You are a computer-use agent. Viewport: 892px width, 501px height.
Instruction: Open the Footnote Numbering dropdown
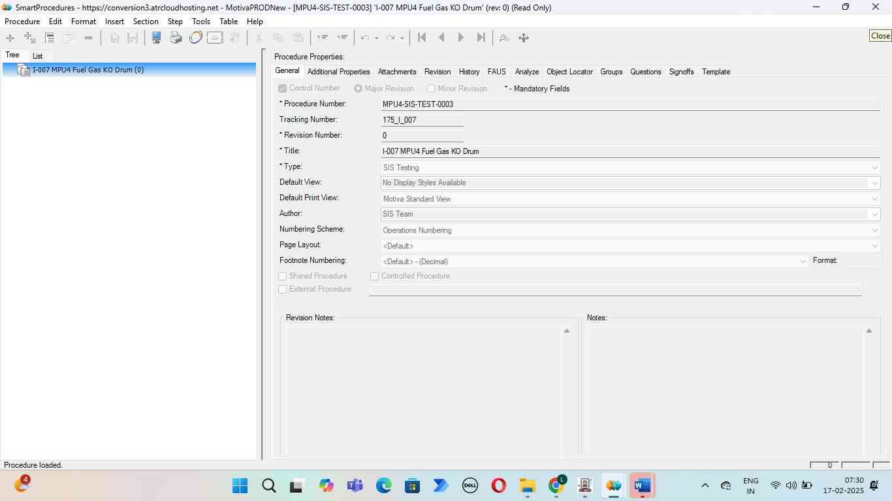[595, 262]
